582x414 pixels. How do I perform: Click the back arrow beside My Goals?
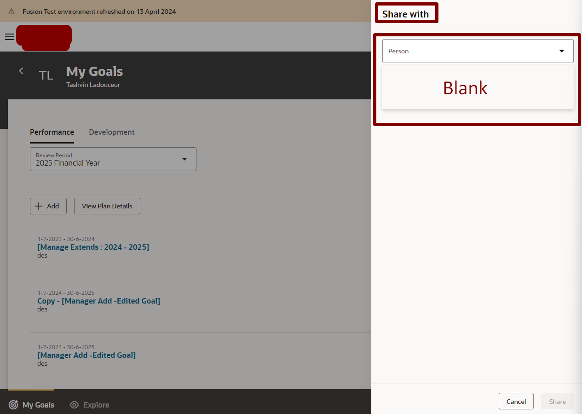(21, 71)
